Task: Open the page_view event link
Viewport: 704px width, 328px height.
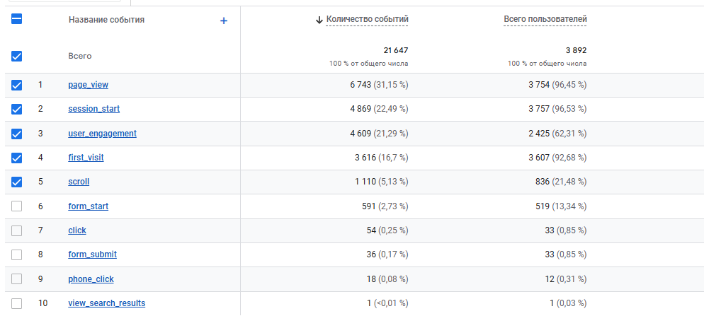Action: [x=88, y=85]
